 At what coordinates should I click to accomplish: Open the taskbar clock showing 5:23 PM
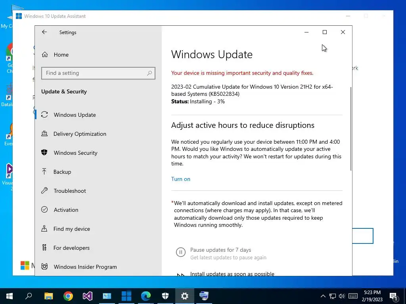tap(372, 296)
